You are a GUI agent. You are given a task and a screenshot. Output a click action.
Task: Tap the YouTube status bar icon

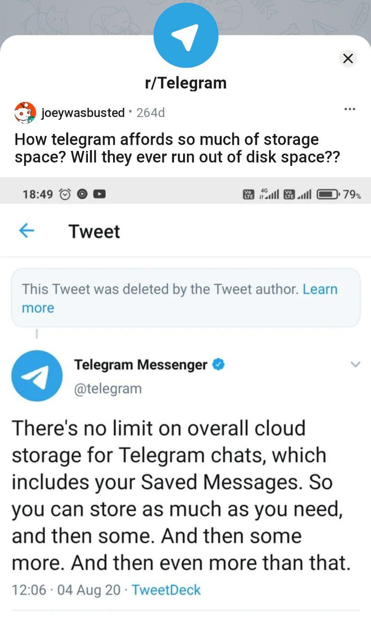(x=100, y=194)
